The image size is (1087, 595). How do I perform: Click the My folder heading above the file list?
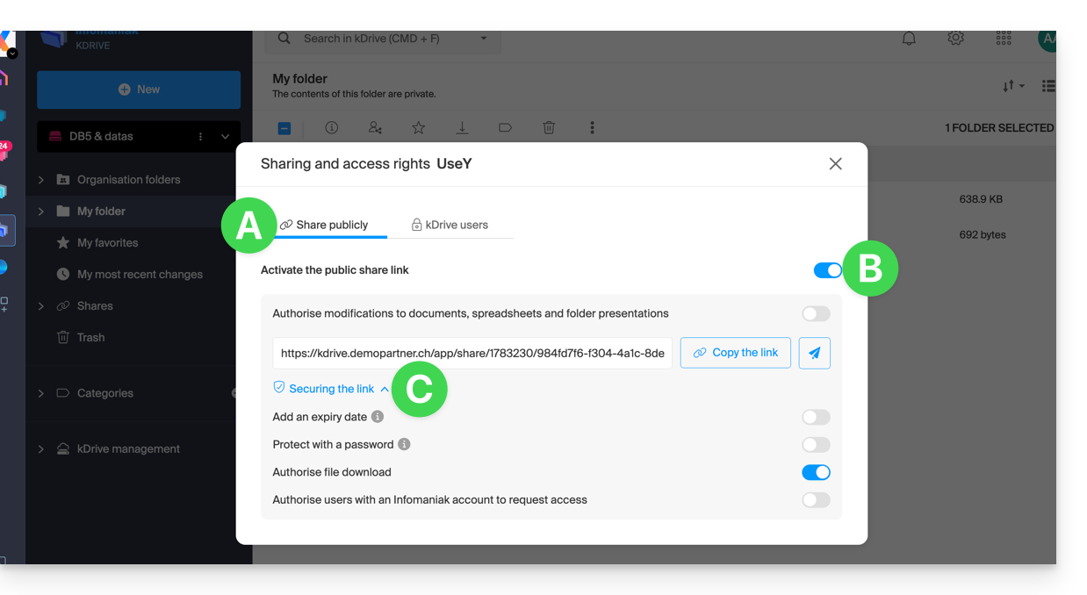tap(299, 79)
